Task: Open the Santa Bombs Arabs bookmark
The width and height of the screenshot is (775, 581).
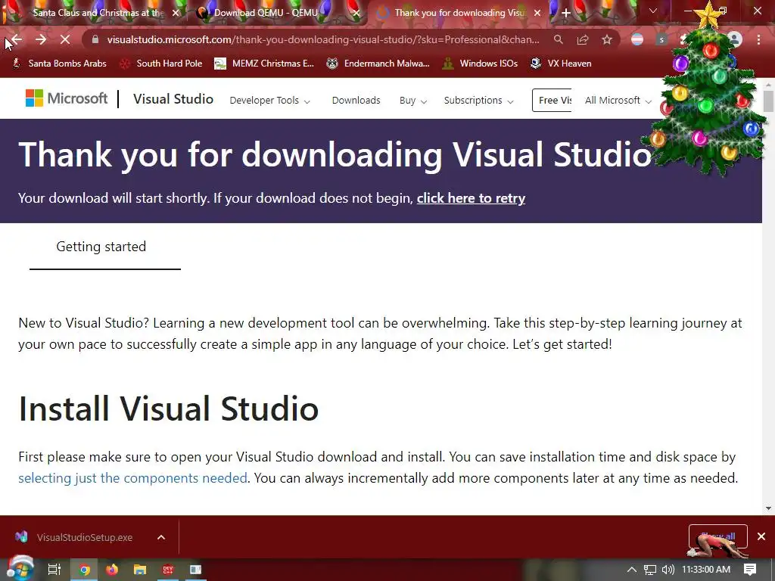Action: [59, 64]
